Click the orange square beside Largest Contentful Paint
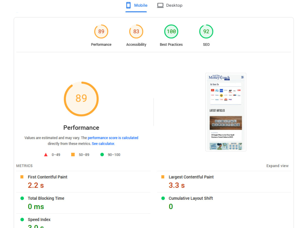The image size is (304, 228). 163,177
